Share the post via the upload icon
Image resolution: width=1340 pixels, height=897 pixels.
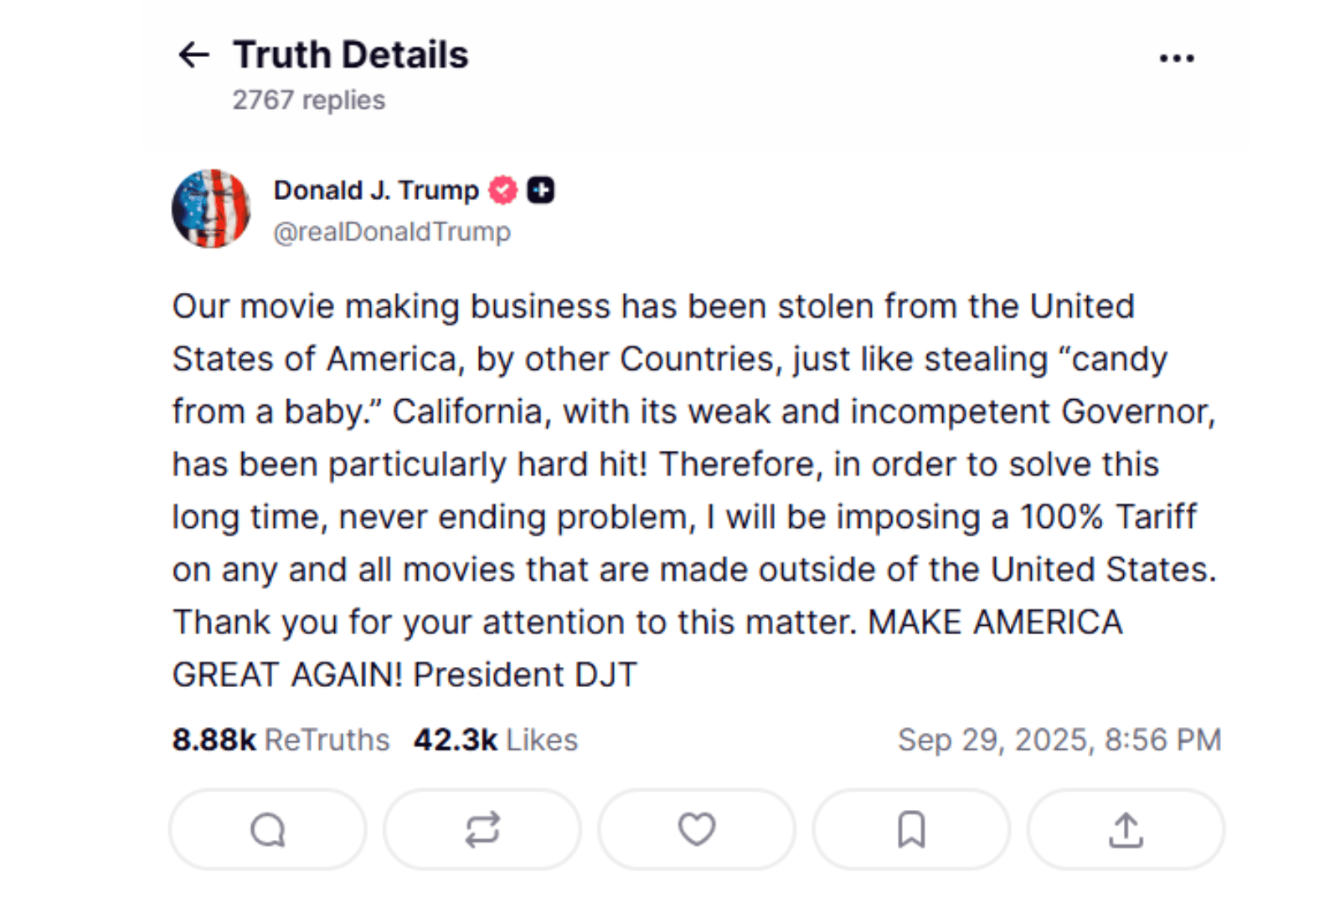[x=1126, y=830]
